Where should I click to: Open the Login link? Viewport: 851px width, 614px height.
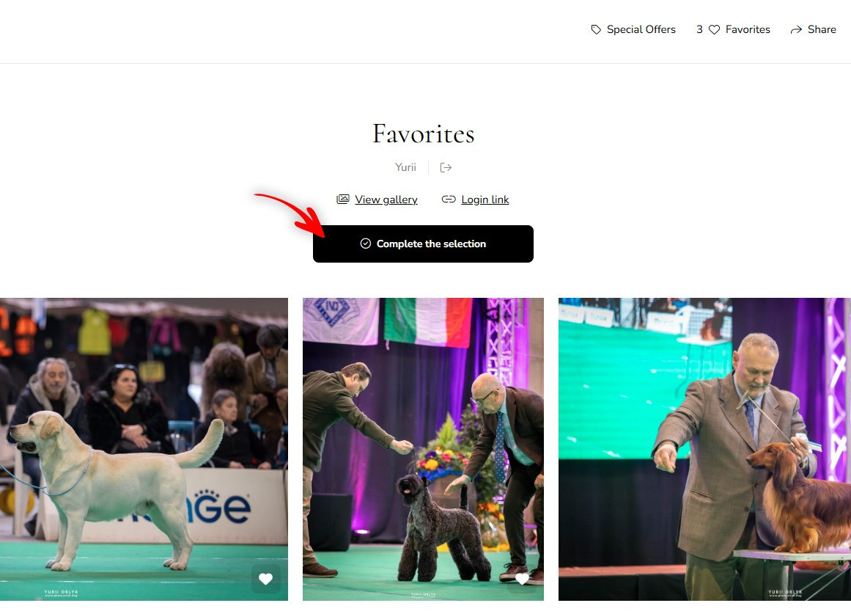point(485,200)
